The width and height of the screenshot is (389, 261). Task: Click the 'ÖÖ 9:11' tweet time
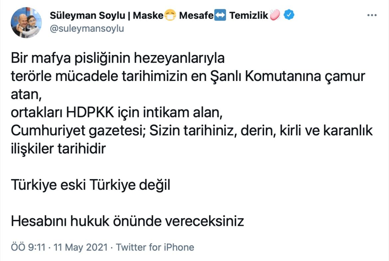(x=28, y=247)
